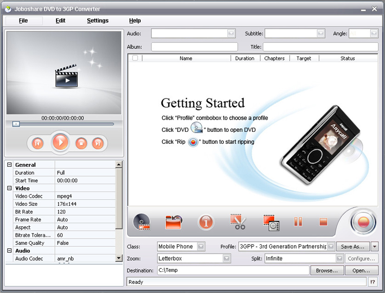The width and height of the screenshot is (385, 293).
Task: Click the info toolbar icon
Action: coord(206,222)
